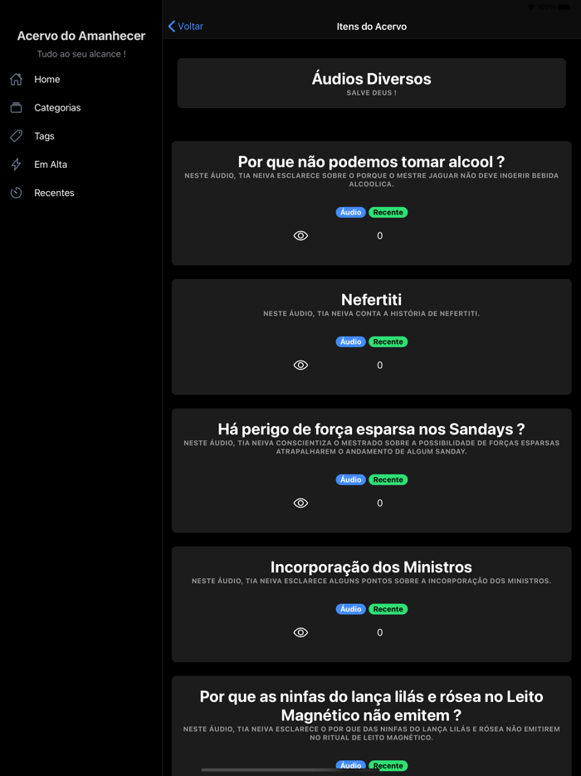Click the back chevron beside Voltar
Viewport: 581px width, 776px height.
[x=172, y=27]
